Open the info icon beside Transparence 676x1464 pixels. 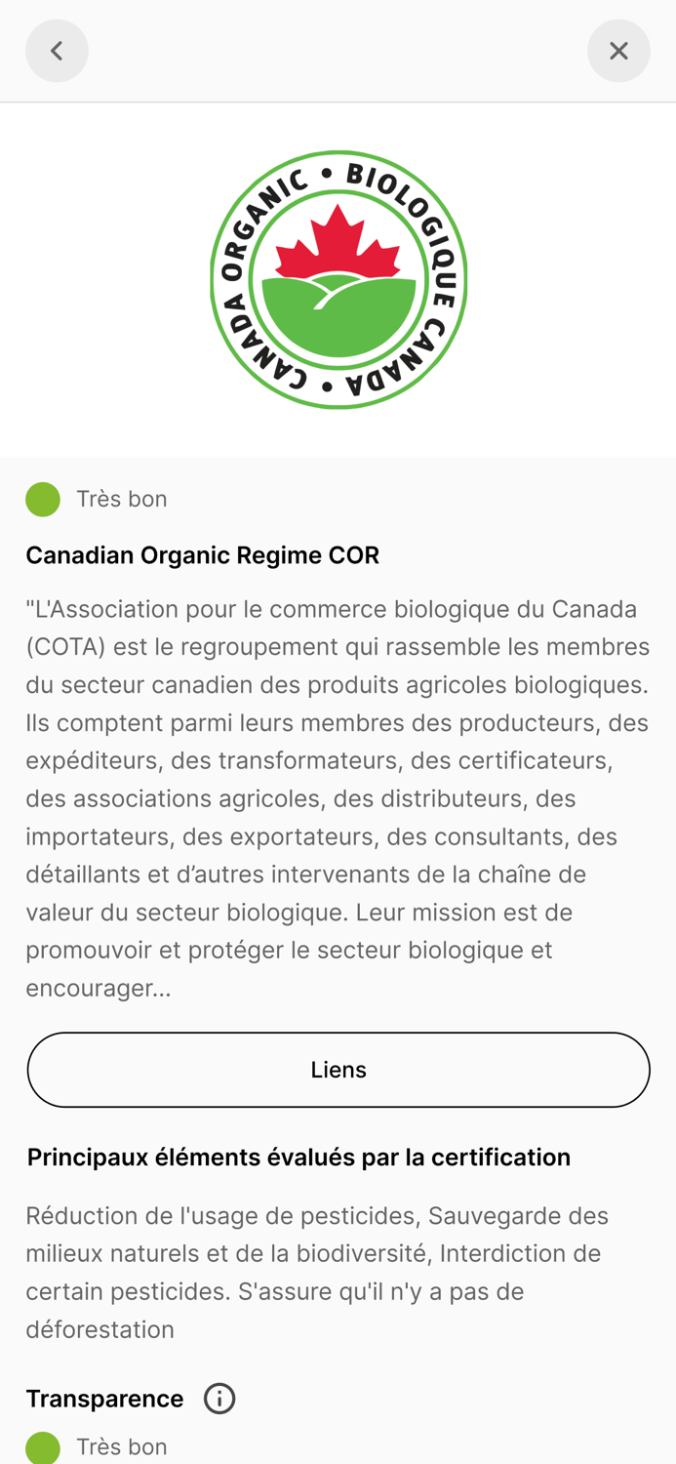pos(219,1399)
